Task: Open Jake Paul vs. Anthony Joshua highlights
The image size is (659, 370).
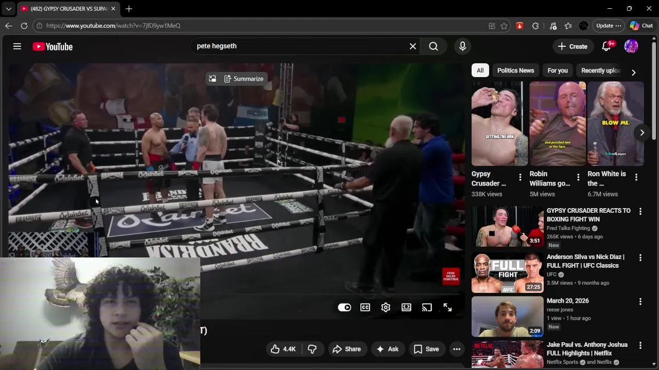Action: point(587,349)
